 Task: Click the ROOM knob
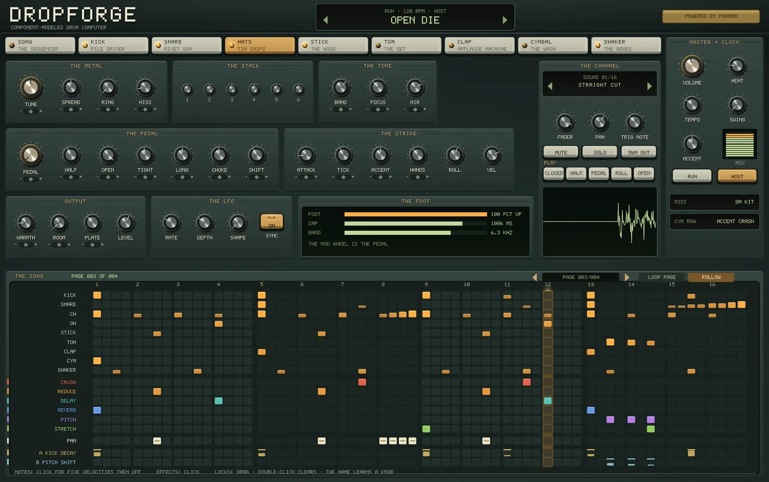point(59,223)
